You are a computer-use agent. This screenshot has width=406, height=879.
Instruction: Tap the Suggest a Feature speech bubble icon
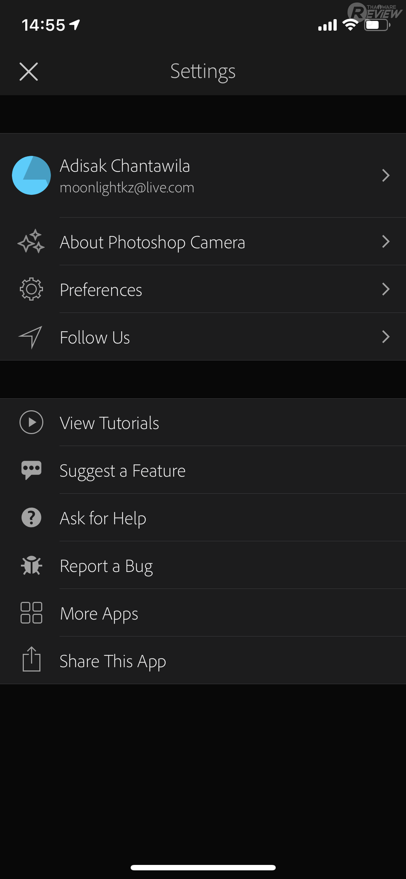tap(31, 470)
